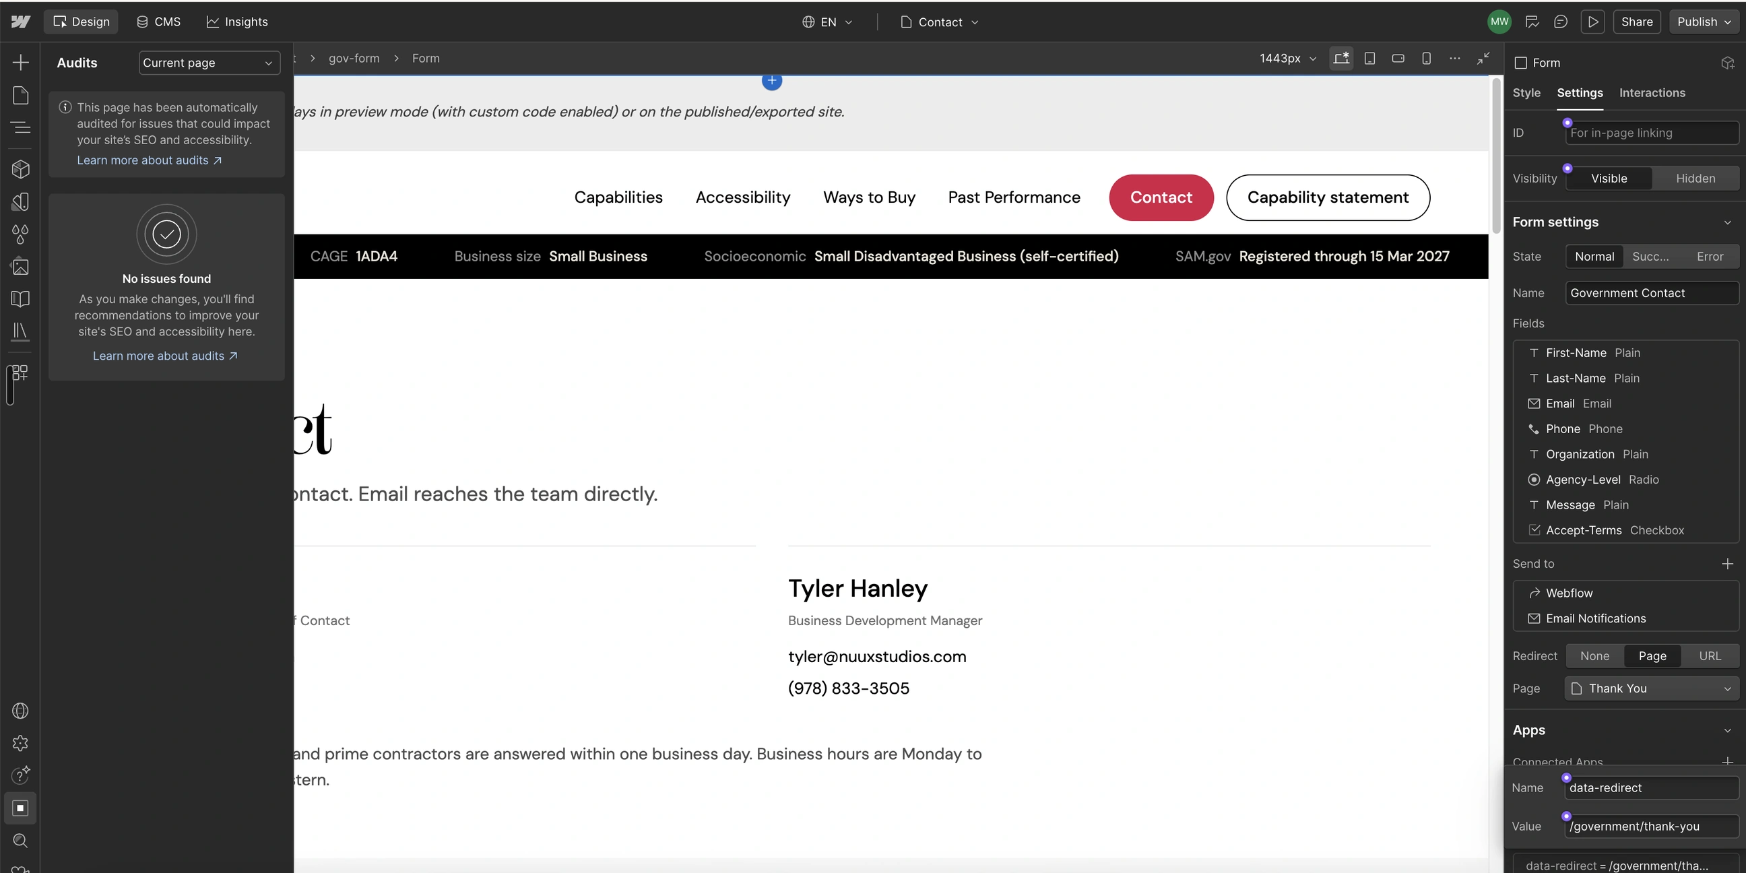Screen dimensions: 1746x873
Task: Open the Navigator panel icon
Action: click(20, 127)
